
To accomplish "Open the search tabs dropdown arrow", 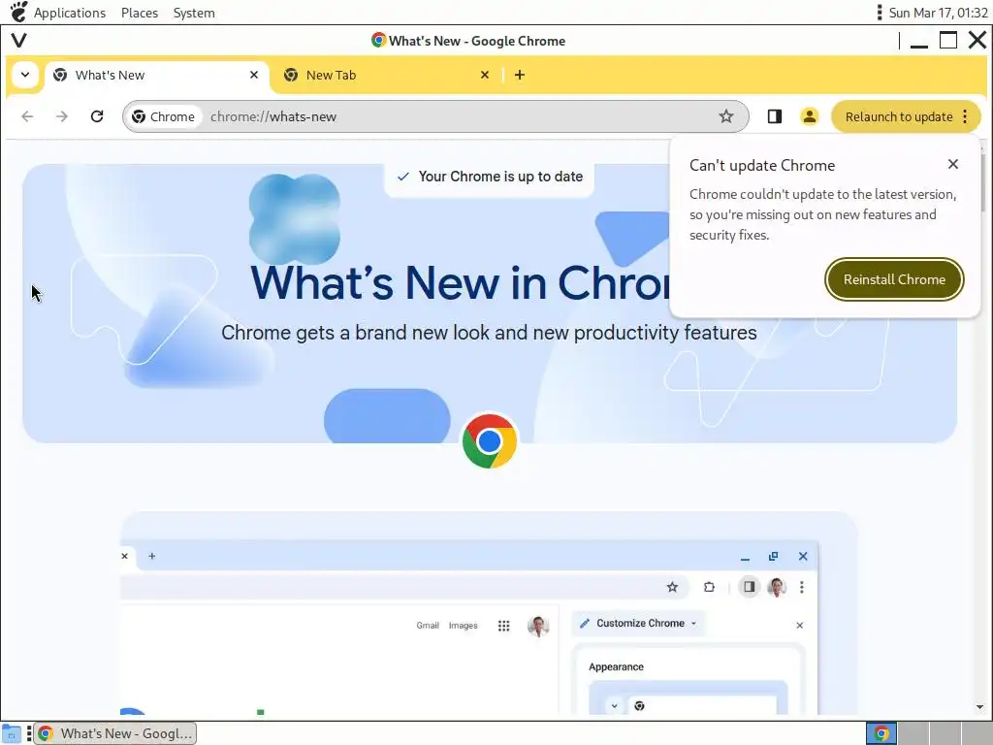I will click(24, 75).
